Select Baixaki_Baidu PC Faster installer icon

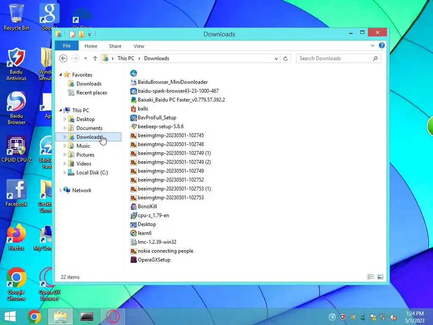click(x=133, y=100)
